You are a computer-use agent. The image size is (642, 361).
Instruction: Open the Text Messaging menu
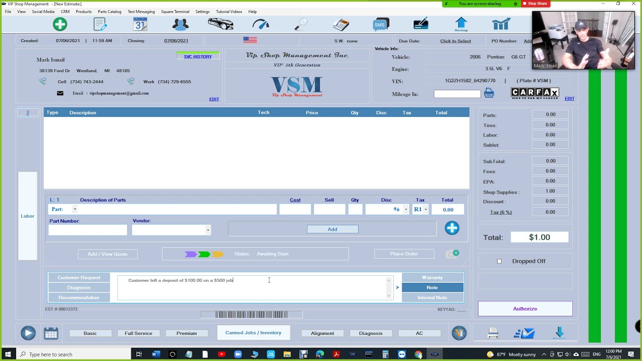coord(141,12)
